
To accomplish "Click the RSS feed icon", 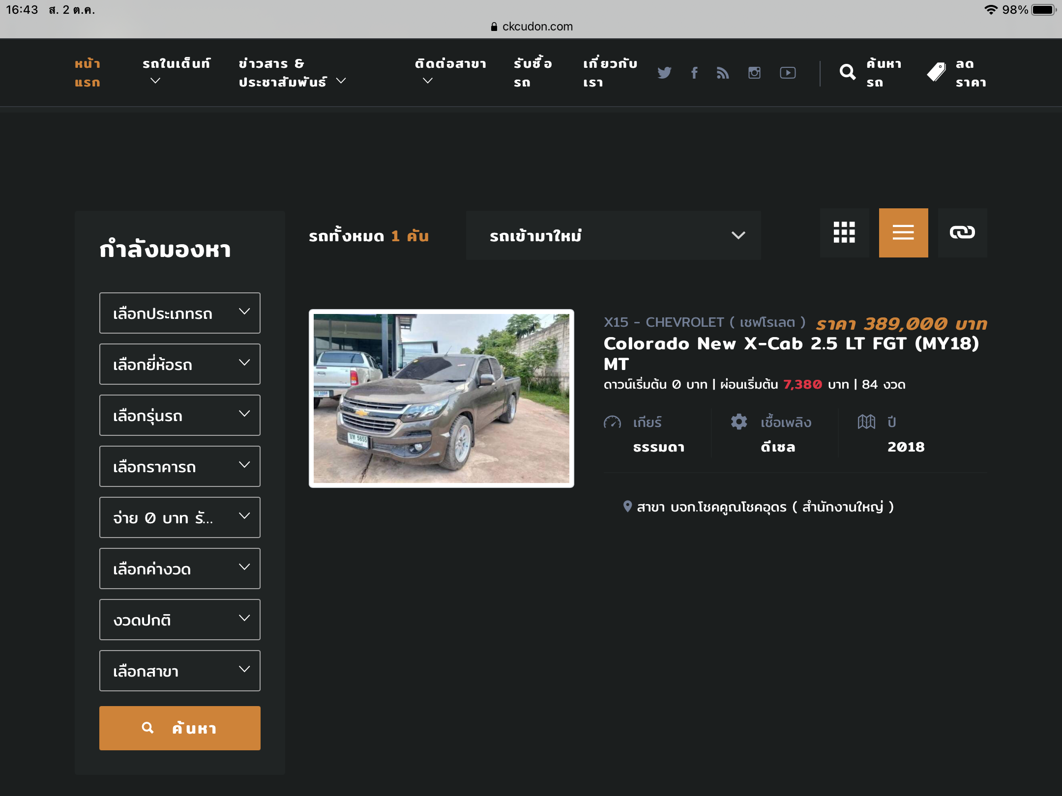I will (x=723, y=73).
